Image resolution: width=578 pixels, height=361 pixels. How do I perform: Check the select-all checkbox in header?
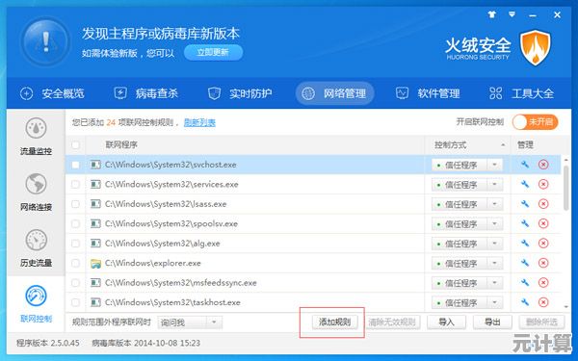pos(75,144)
